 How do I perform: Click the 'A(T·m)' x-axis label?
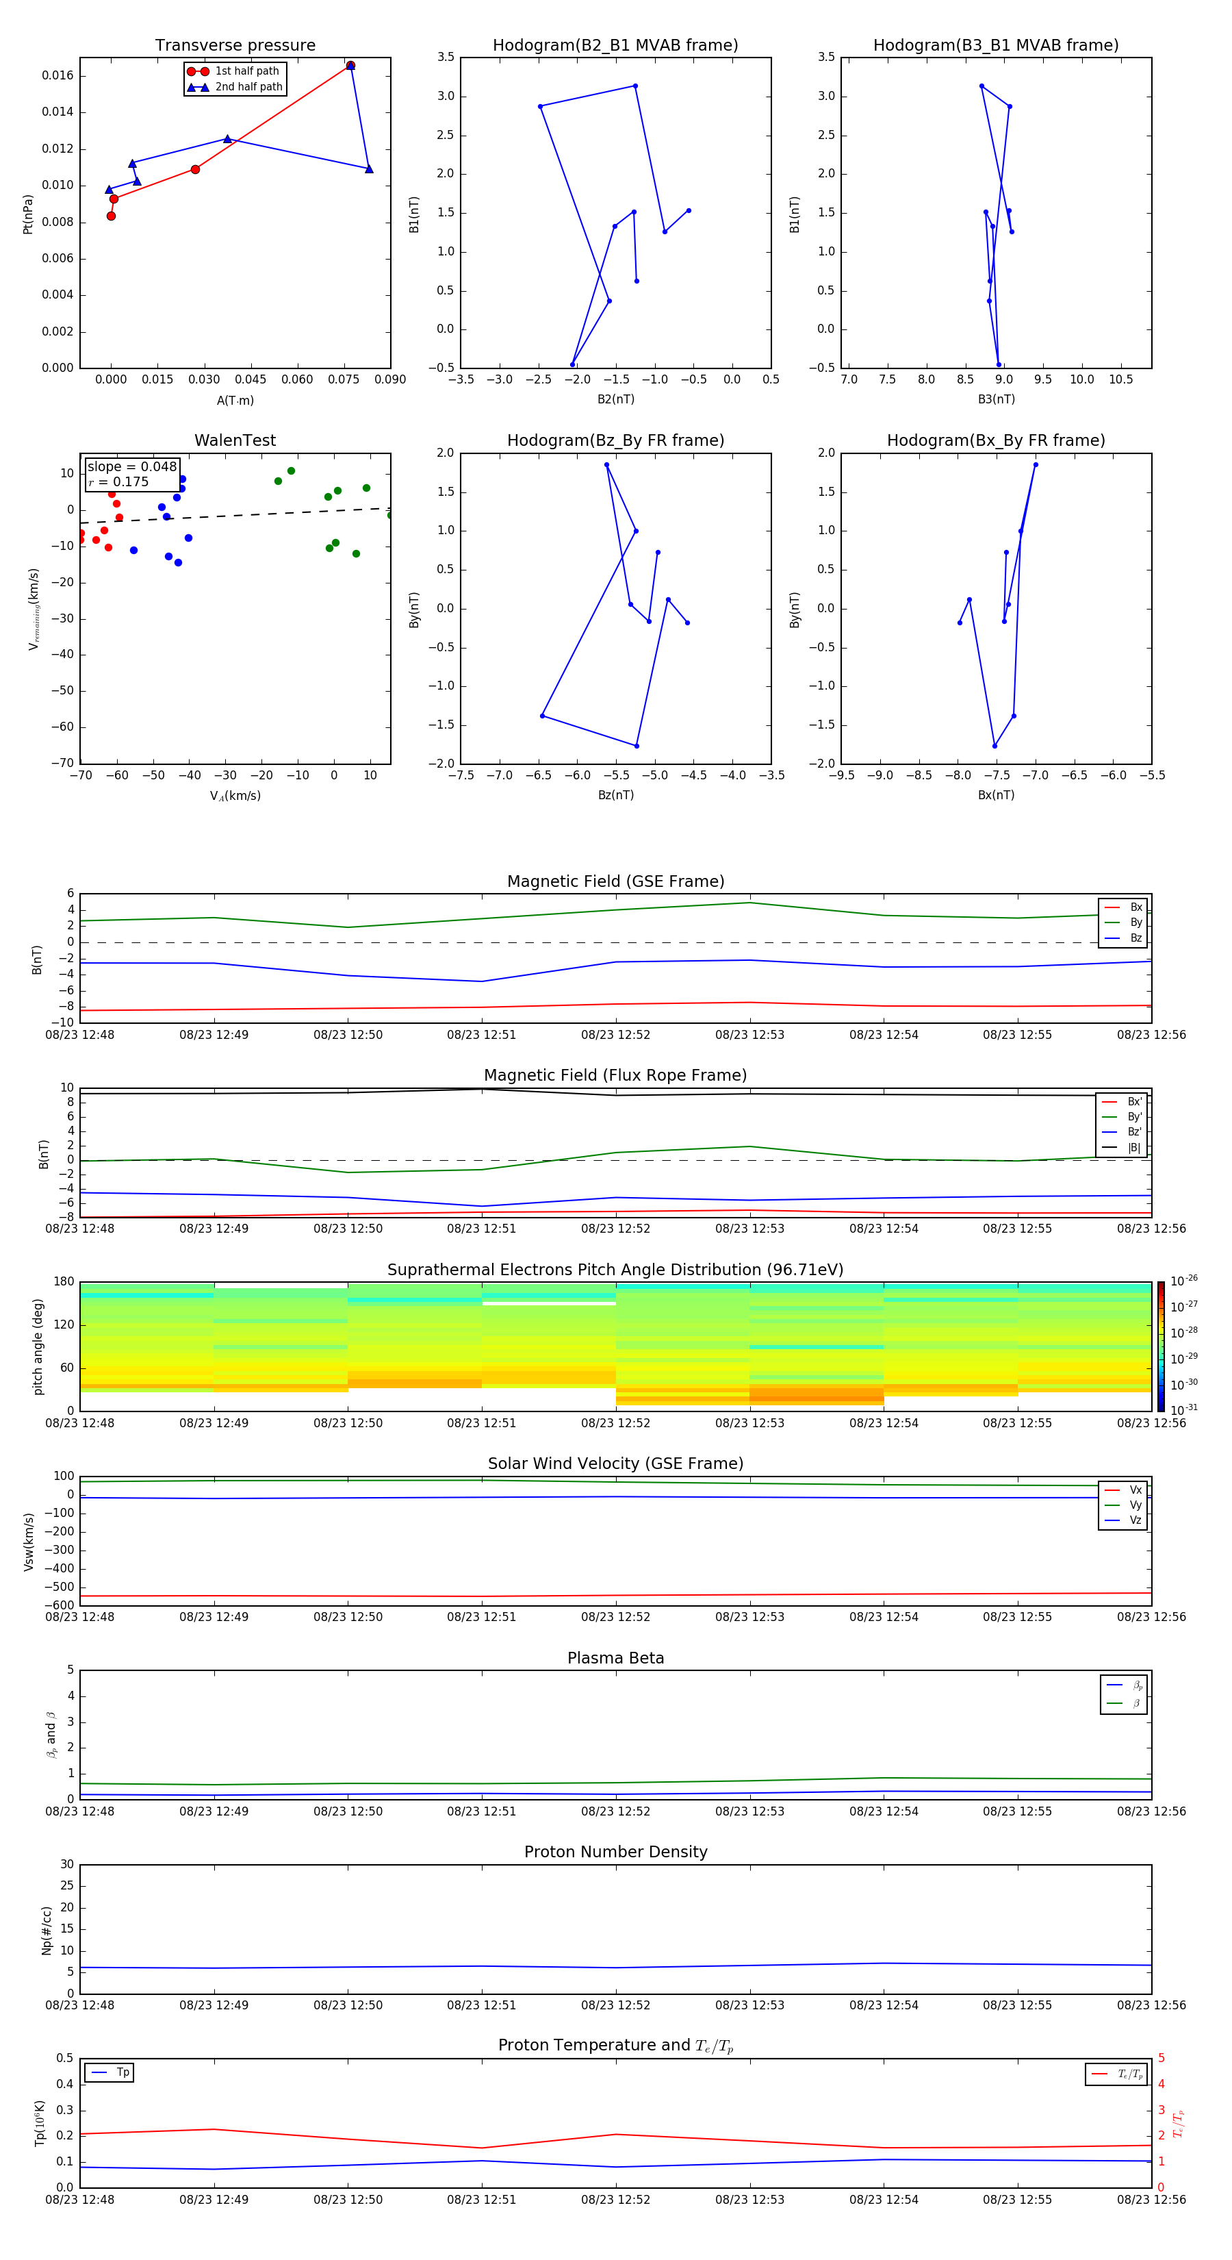[235, 400]
